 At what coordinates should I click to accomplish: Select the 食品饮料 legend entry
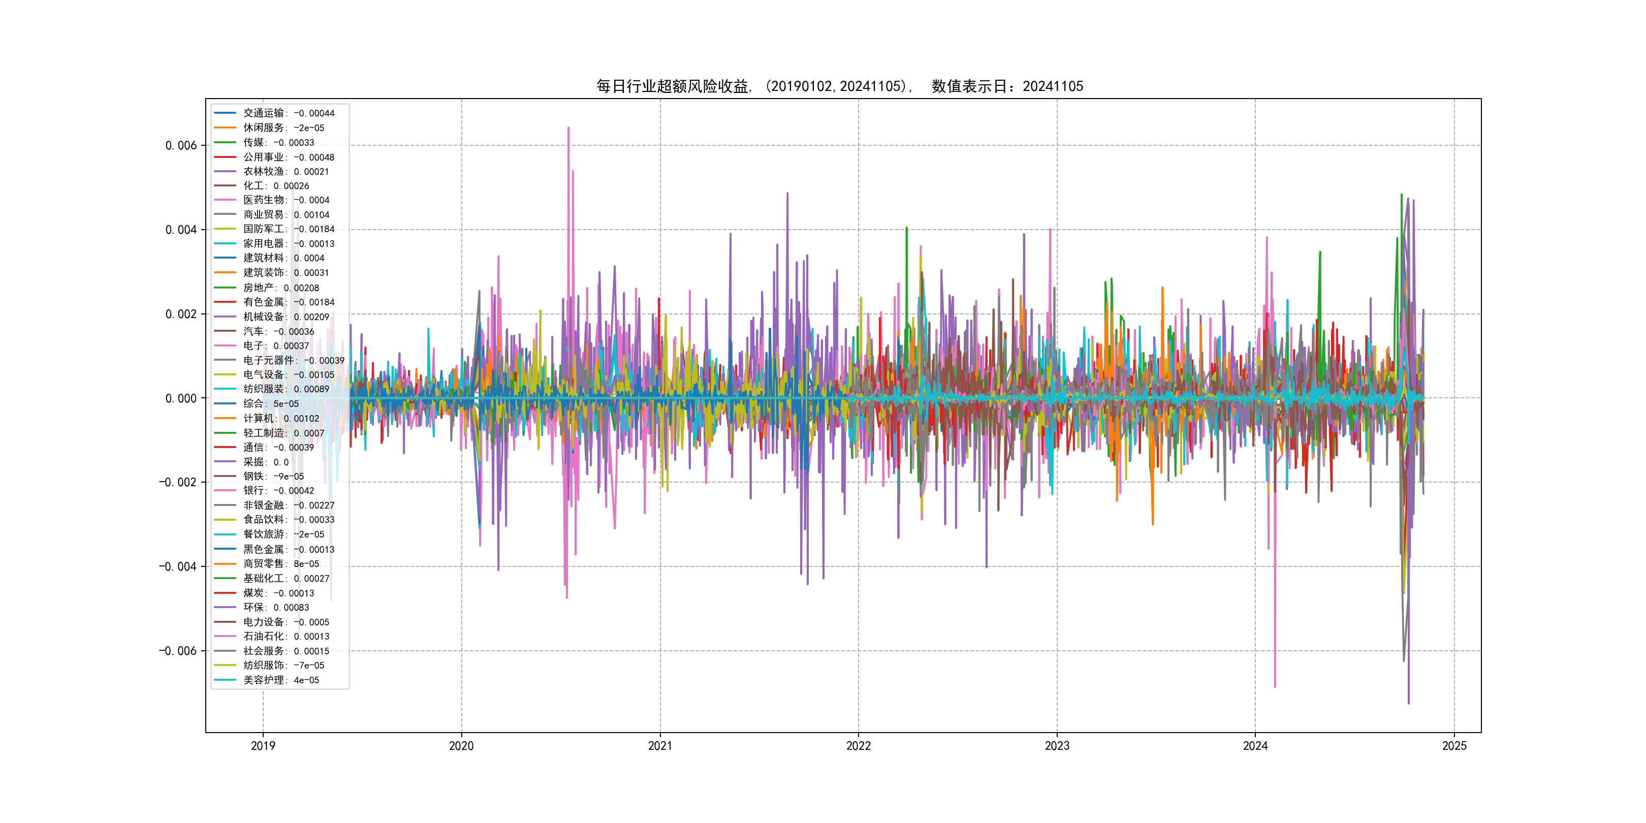(x=288, y=520)
